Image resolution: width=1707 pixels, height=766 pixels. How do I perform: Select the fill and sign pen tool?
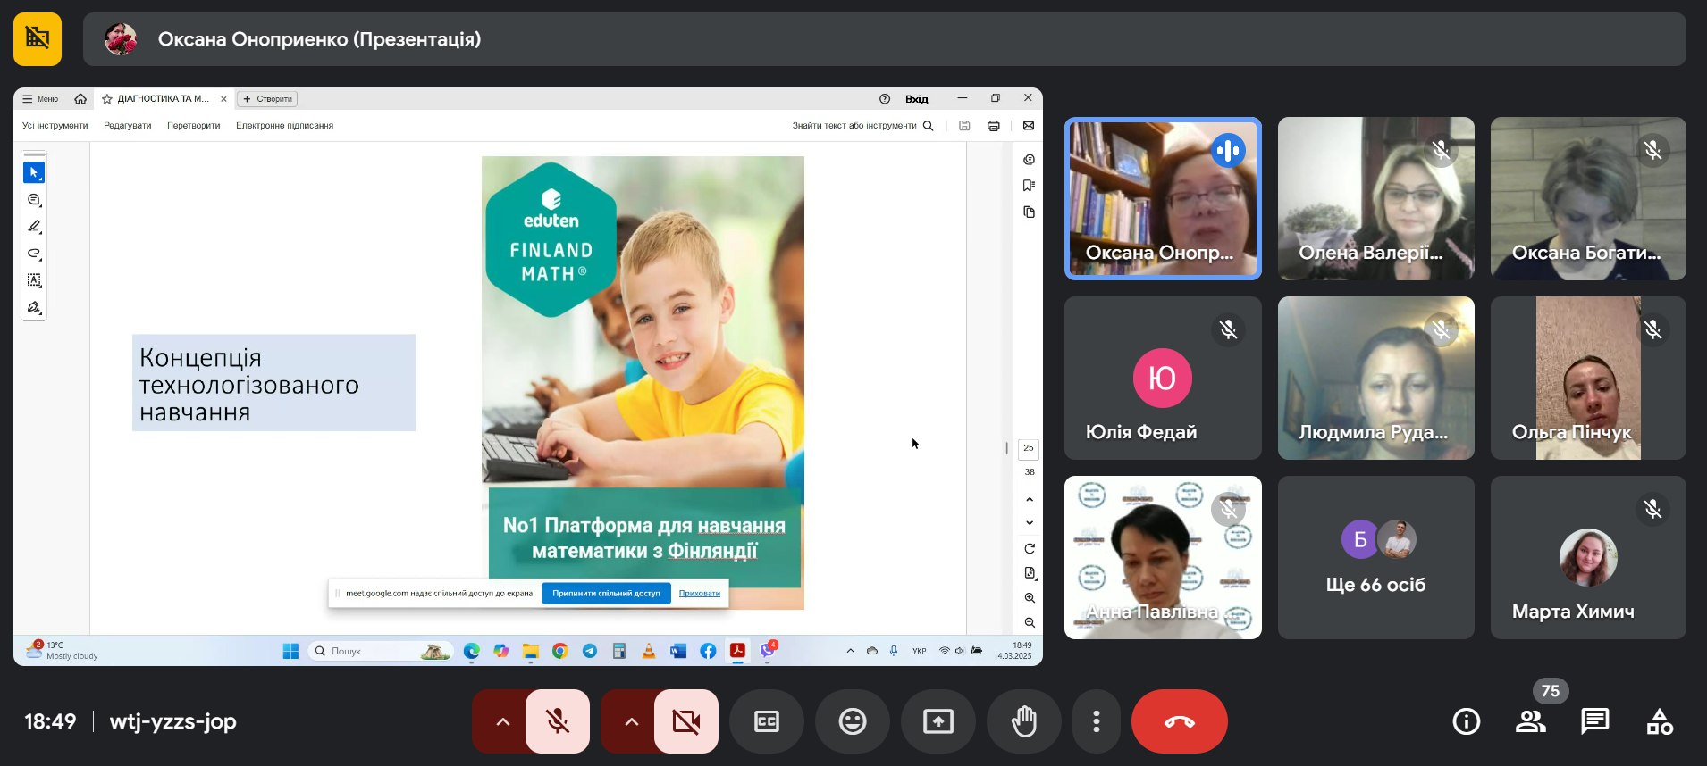[34, 307]
